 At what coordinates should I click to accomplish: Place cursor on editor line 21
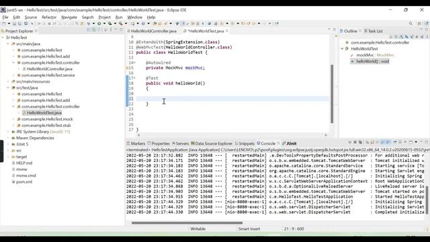[232, 99]
